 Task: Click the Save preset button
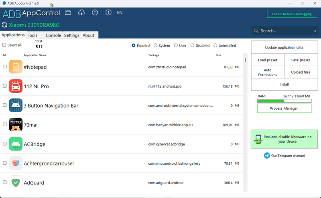coord(301,60)
